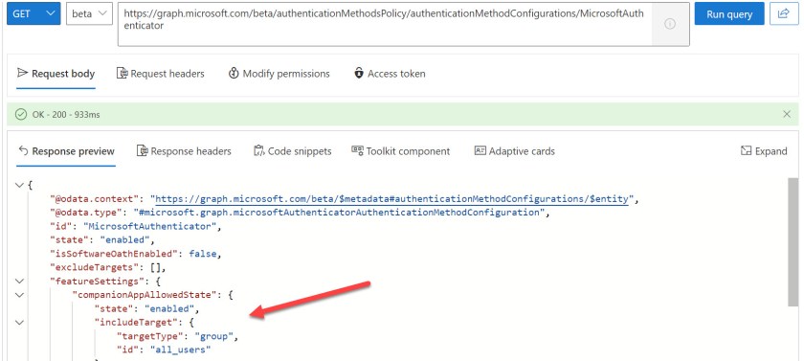Switch to the Request body tab
This screenshot has width=804, height=361.
click(x=56, y=74)
